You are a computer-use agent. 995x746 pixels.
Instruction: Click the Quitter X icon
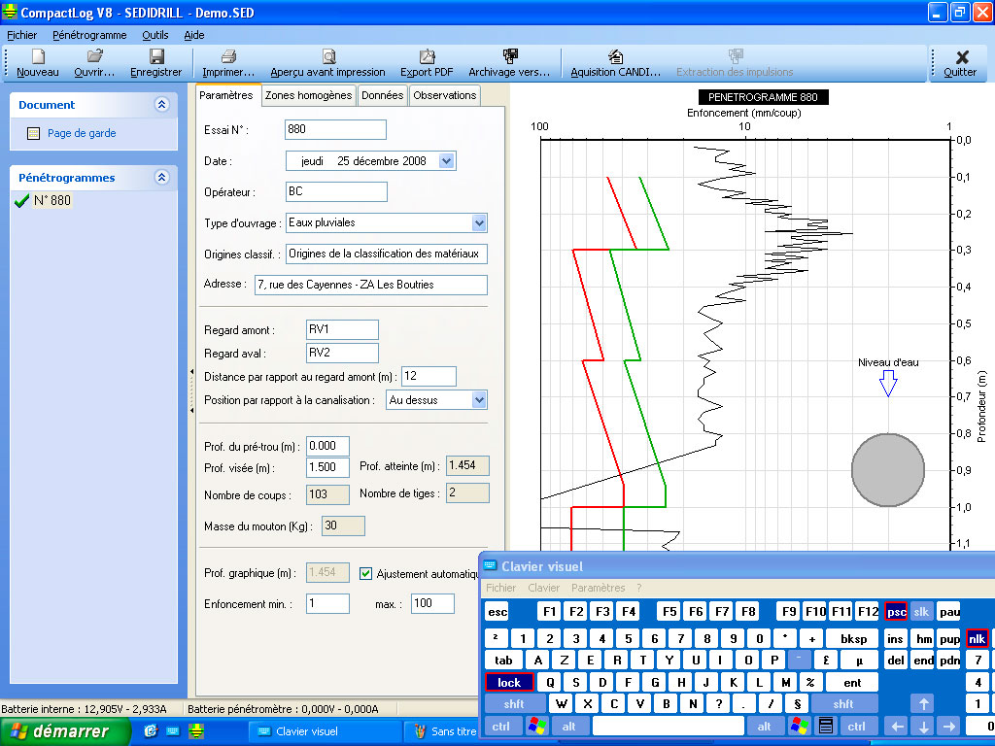coord(962,57)
